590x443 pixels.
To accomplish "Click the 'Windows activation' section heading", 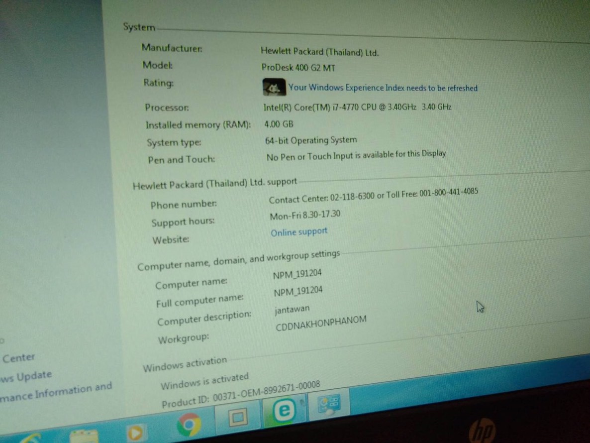I will [x=185, y=364].
